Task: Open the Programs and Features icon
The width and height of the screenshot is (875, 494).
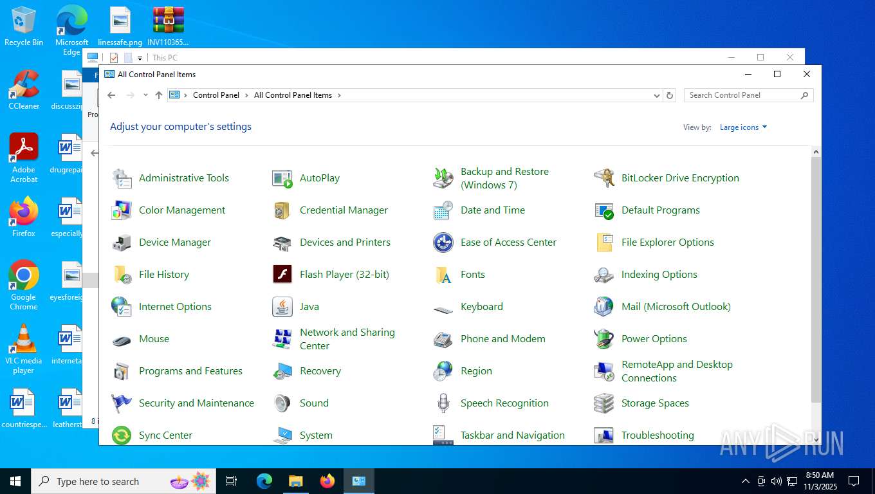Action: (122, 371)
